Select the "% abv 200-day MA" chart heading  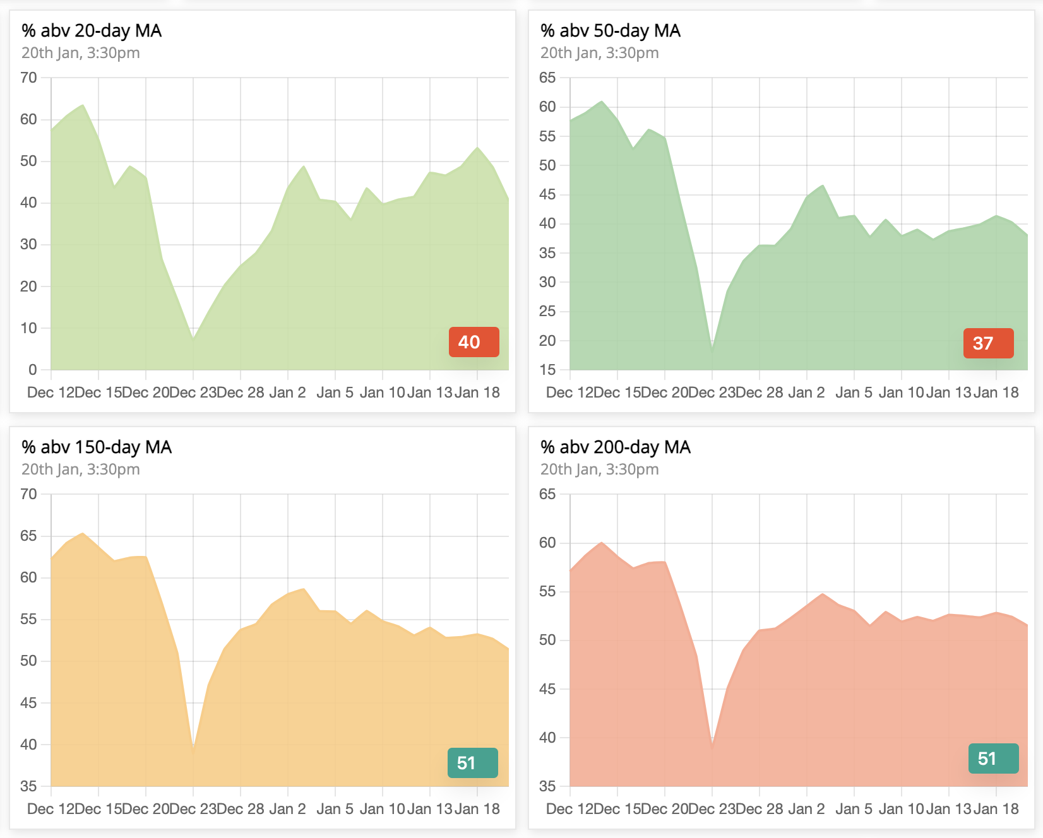click(x=615, y=447)
